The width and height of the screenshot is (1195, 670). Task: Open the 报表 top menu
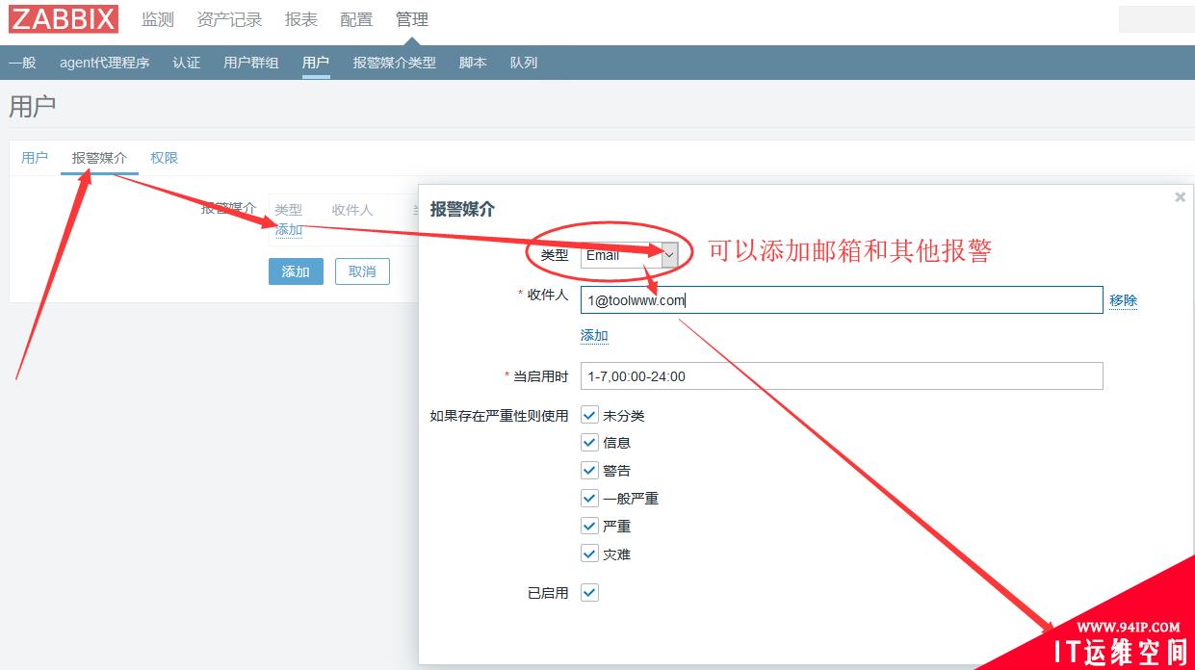[x=301, y=19]
